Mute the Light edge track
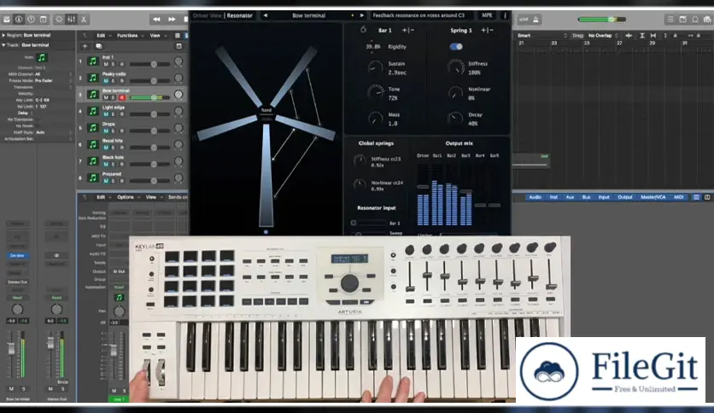 106,114
